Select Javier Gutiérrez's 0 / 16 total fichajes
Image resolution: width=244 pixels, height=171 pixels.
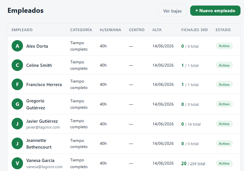[x=191, y=124]
